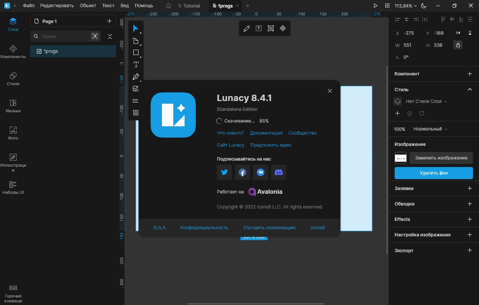Distribute vertical spacing icon
Screen dimensions: 479x305
tap(470, 19)
